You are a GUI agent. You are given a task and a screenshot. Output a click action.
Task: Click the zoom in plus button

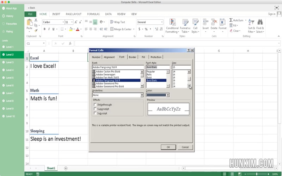pyautogui.click(x=268, y=174)
